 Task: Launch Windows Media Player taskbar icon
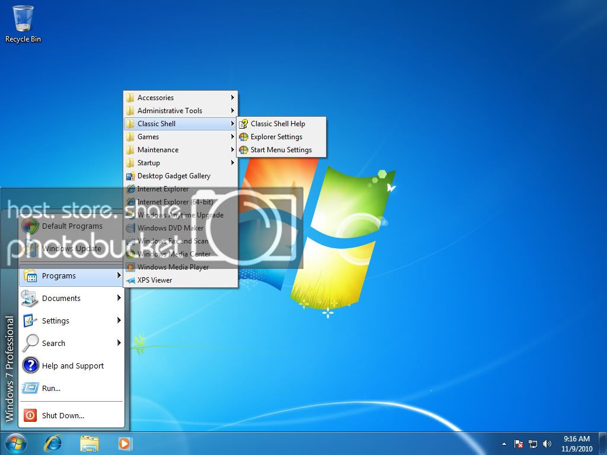click(x=124, y=443)
